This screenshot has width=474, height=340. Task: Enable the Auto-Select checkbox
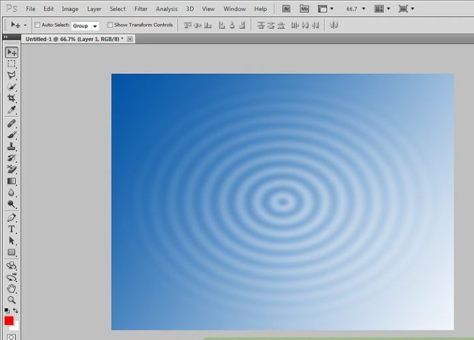pyautogui.click(x=37, y=25)
